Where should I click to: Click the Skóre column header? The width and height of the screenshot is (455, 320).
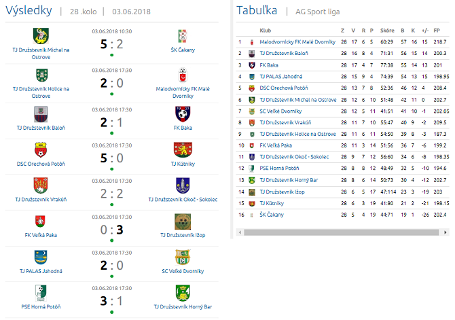coord(387,31)
